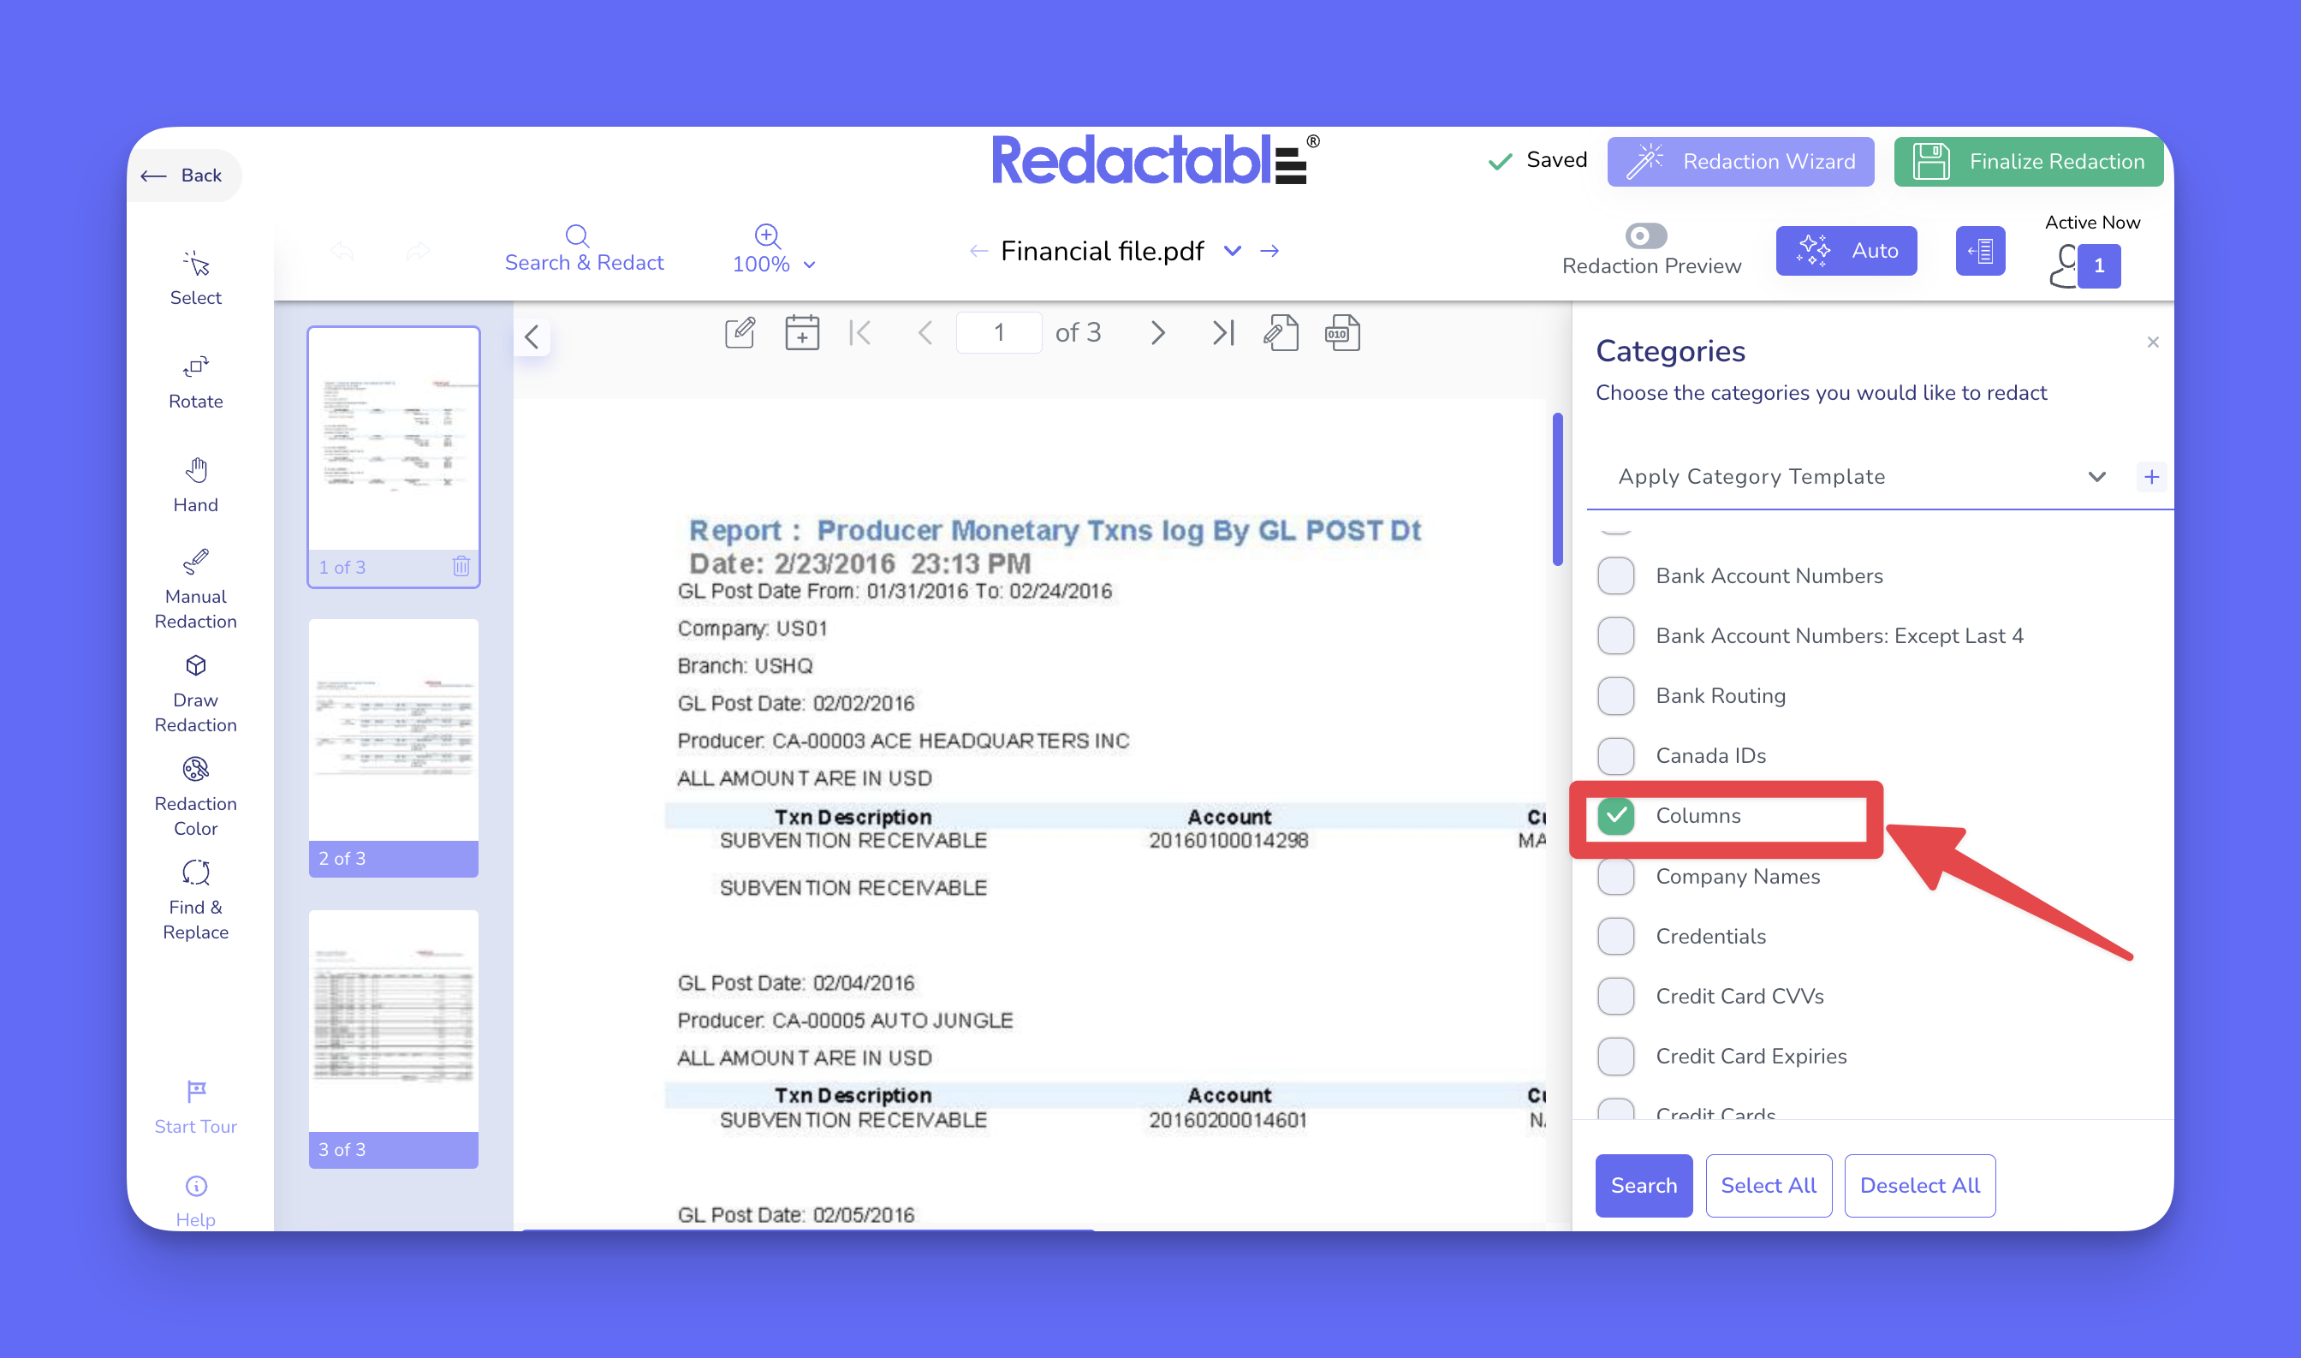The height and width of the screenshot is (1358, 2301).
Task: Uncheck the Columns category checkbox
Action: point(1614,815)
